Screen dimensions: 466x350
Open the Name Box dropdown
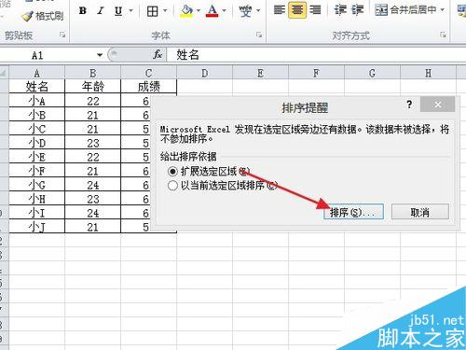[x=100, y=55]
